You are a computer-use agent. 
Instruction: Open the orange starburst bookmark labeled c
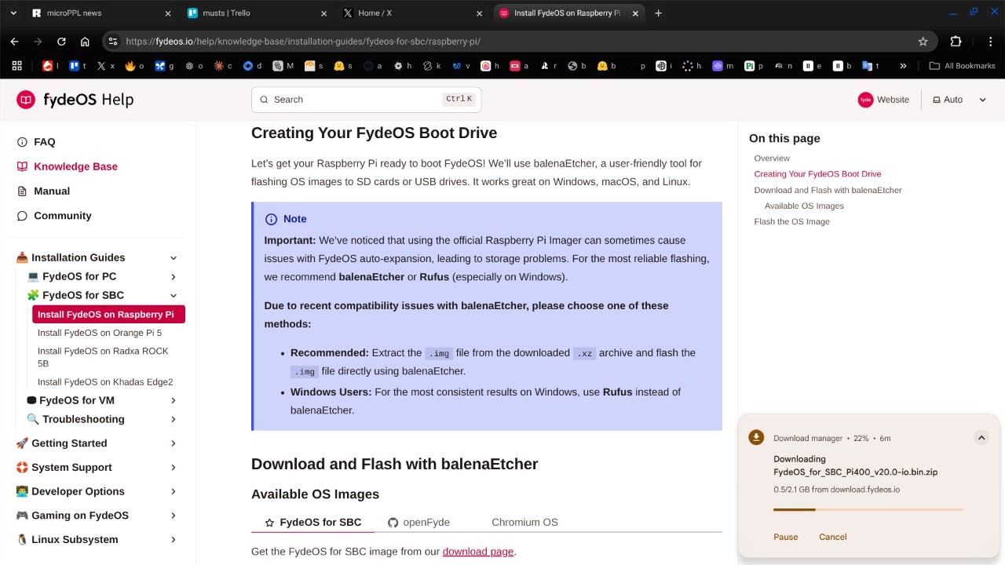223,66
